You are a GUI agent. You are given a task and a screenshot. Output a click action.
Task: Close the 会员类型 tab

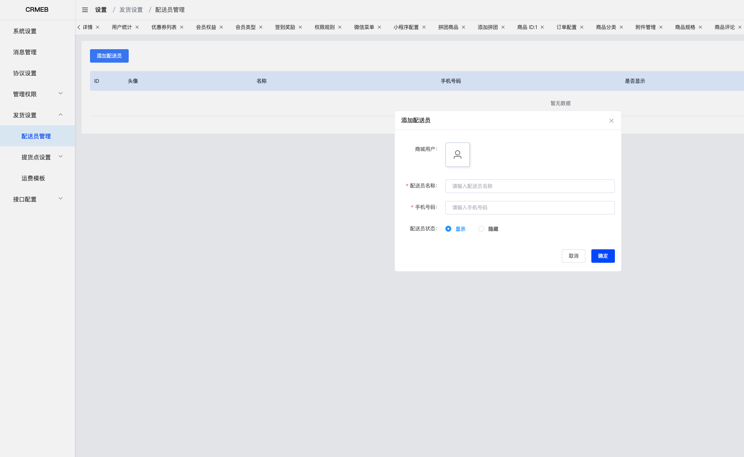point(261,27)
